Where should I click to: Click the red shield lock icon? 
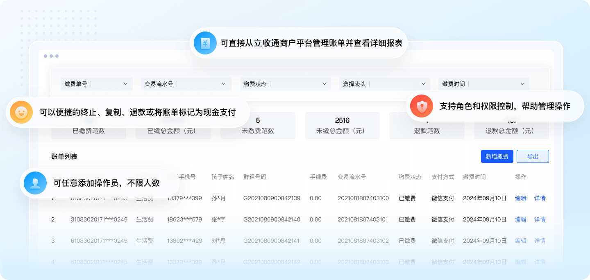tap(422, 106)
